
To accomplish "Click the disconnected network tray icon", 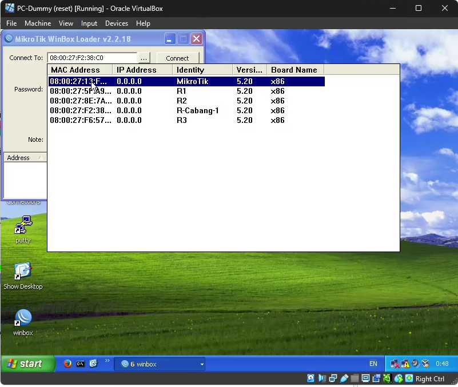I will pyautogui.click(x=395, y=364).
